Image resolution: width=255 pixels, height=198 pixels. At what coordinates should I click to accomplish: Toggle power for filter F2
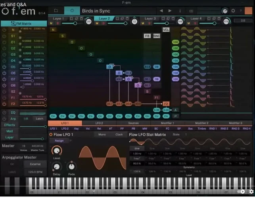pyautogui.click(x=4, y=104)
